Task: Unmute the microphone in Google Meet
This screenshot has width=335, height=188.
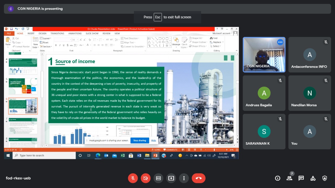Action: pyautogui.click(x=133, y=178)
